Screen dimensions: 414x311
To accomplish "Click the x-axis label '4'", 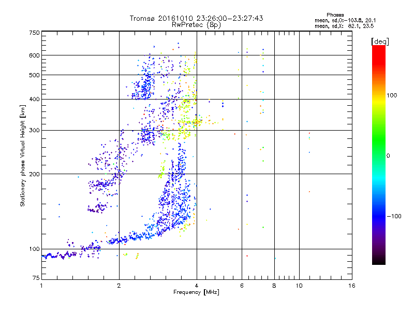I will (197, 286).
